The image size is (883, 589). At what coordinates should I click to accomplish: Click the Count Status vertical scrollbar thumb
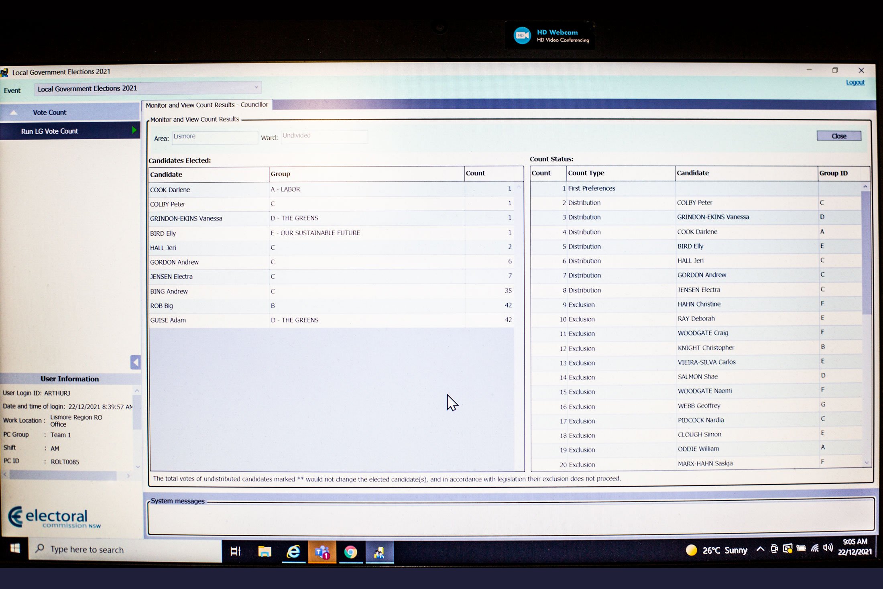(x=866, y=253)
